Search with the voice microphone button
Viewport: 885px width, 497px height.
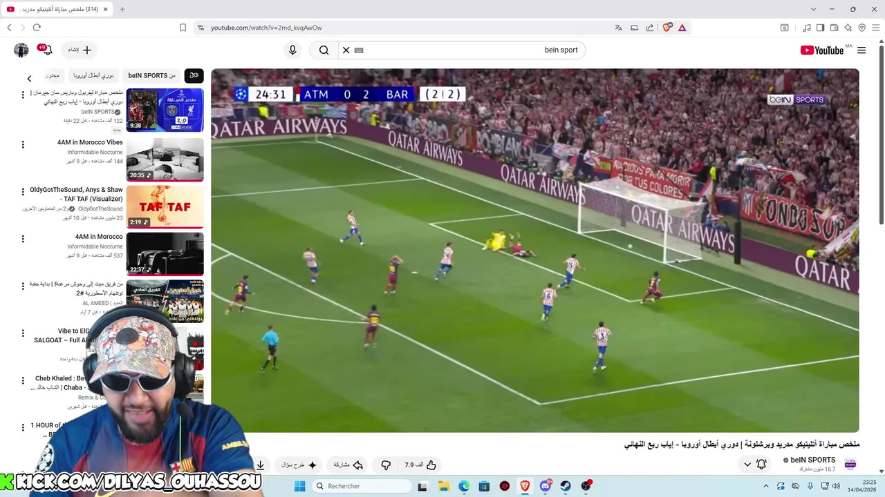click(x=292, y=50)
